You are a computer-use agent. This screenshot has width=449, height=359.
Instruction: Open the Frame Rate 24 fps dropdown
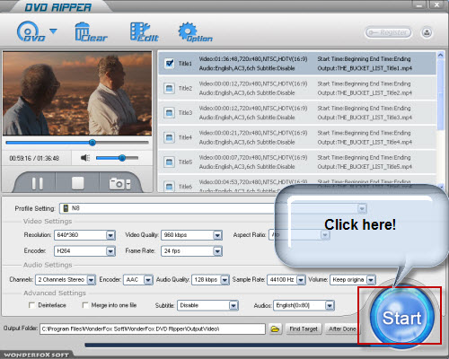click(217, 251)
